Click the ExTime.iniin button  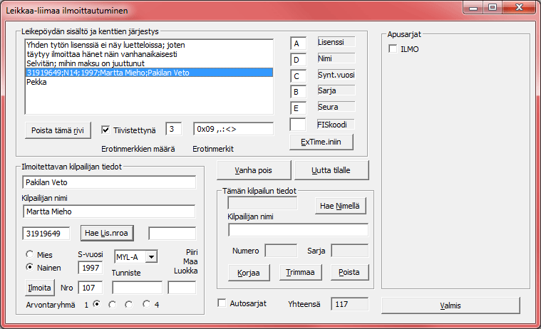(x=321, y=141)
